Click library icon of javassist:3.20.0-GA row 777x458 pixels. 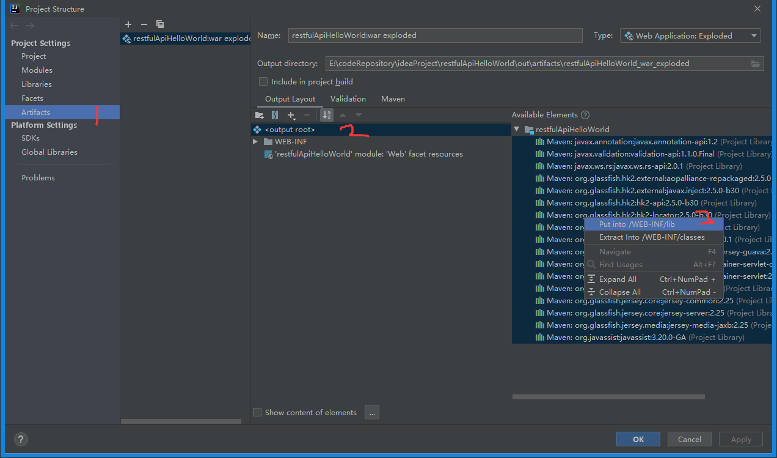point(540,338)
